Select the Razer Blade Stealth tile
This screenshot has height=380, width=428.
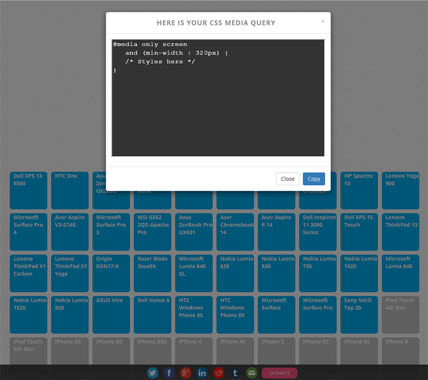click(x=152, y=273)
